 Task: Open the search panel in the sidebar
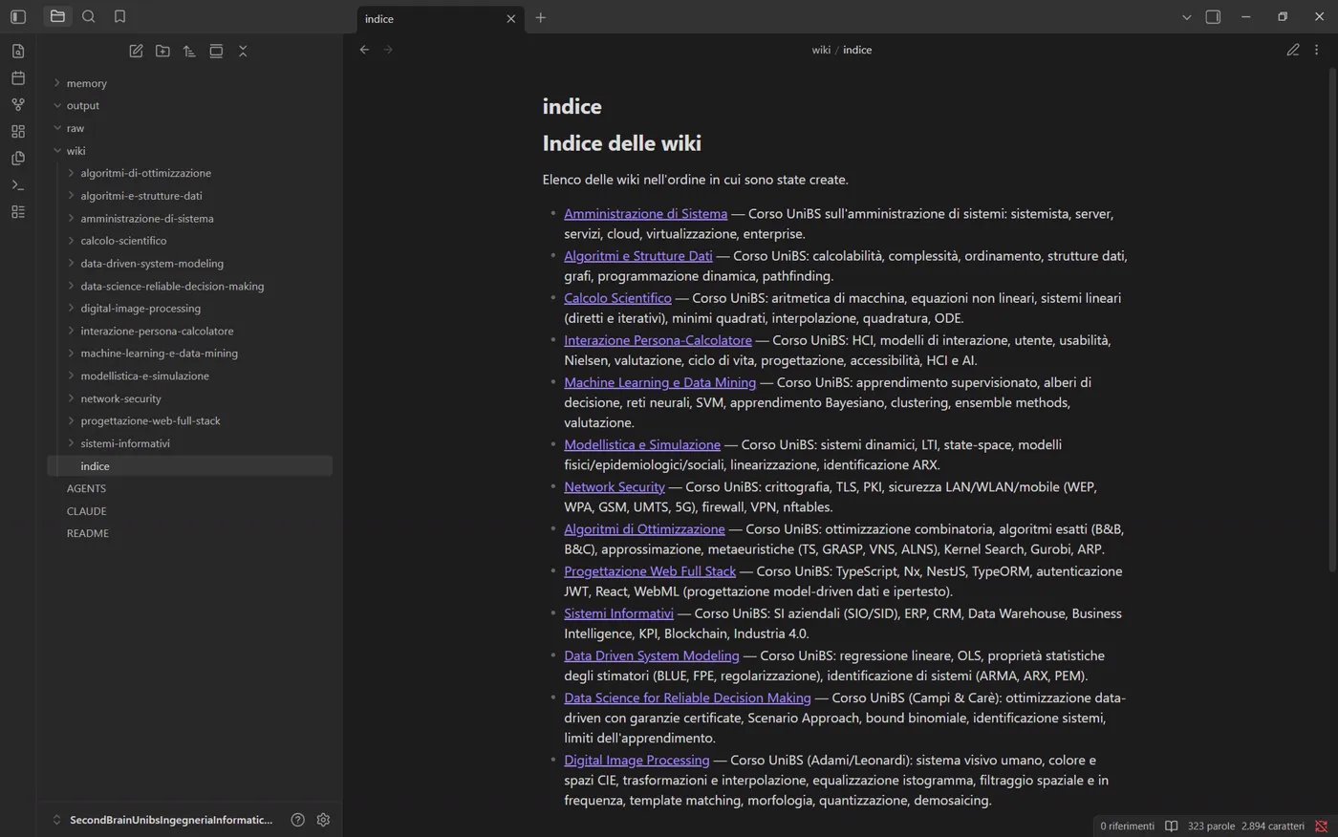coord(89,16)
